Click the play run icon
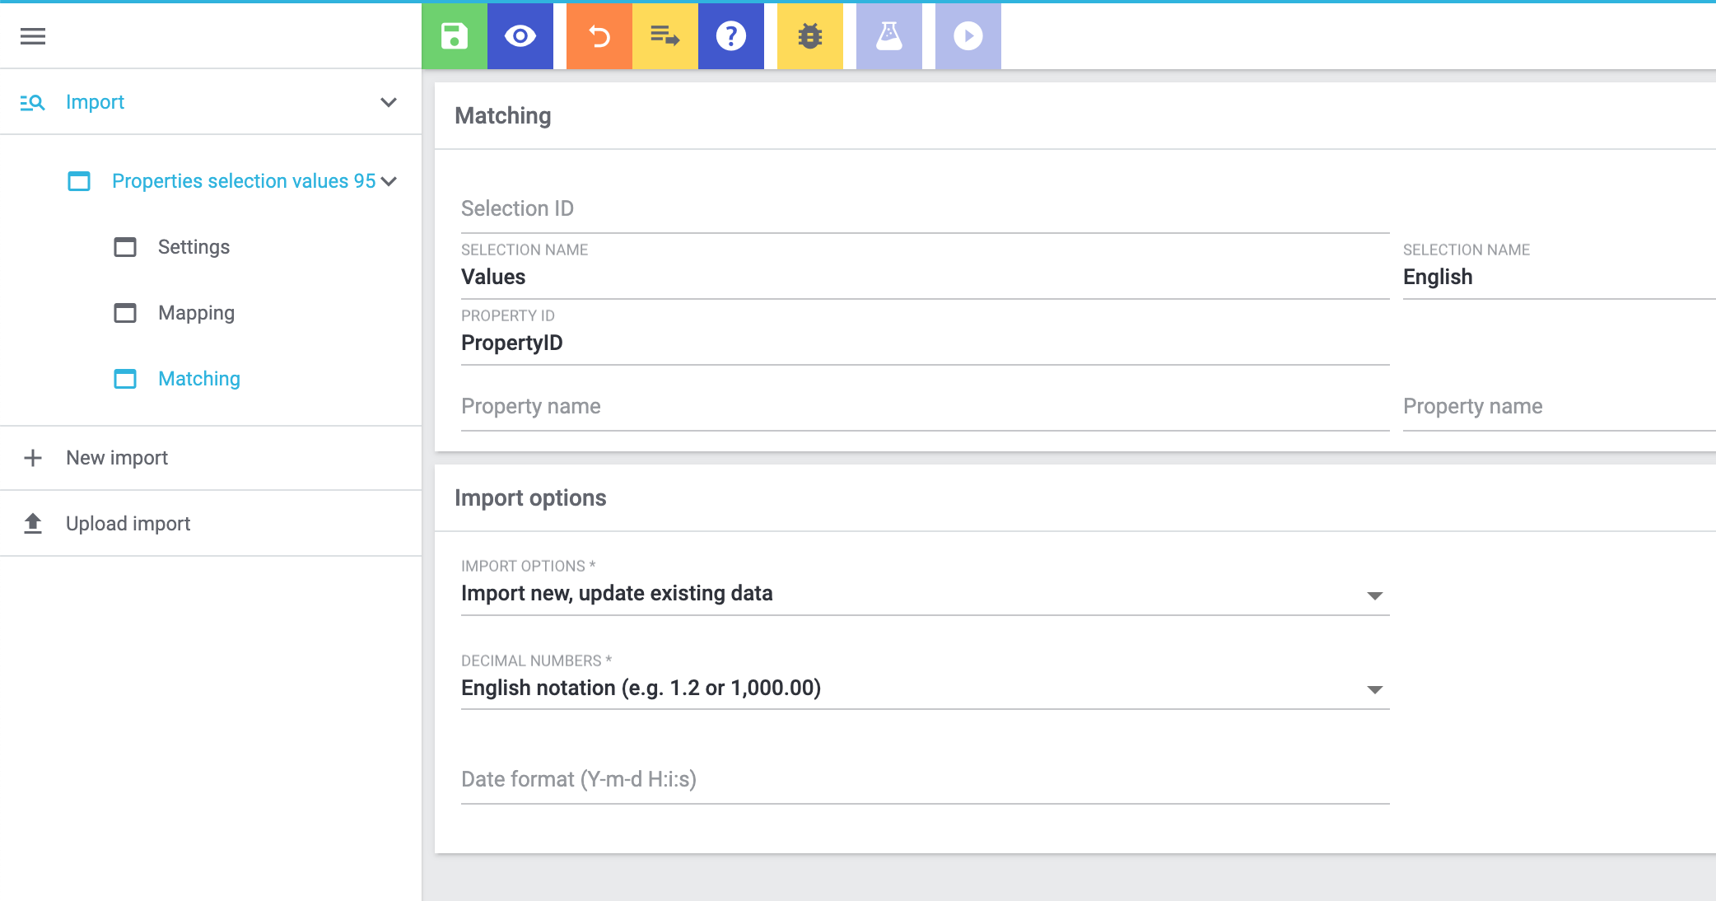This screenshot has height=901, width=1716. pos(968,36)
